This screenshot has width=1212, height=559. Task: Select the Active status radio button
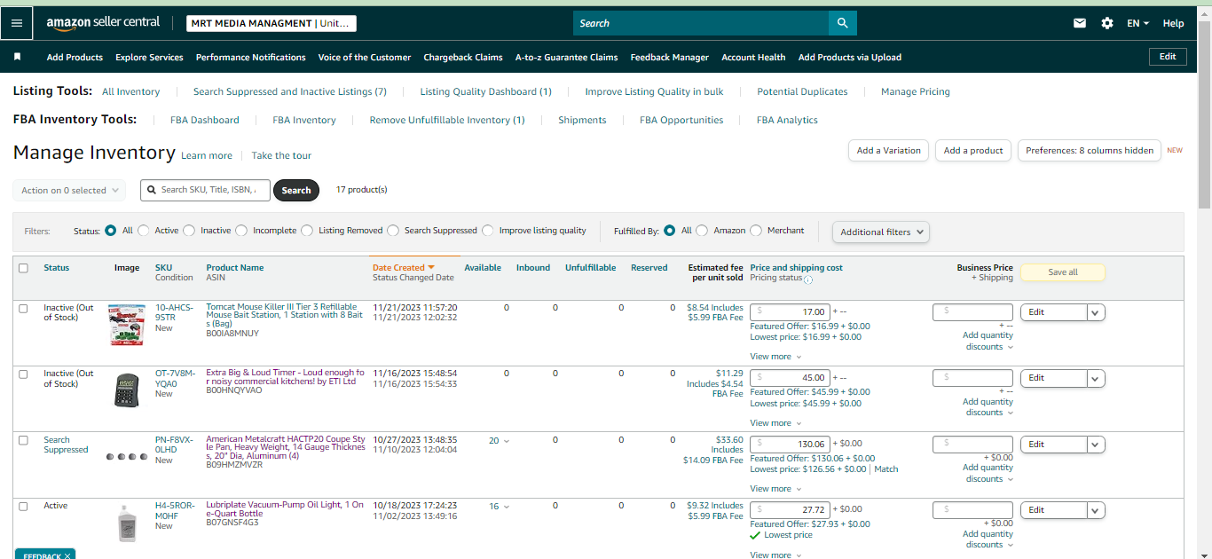tap(144, 231)
